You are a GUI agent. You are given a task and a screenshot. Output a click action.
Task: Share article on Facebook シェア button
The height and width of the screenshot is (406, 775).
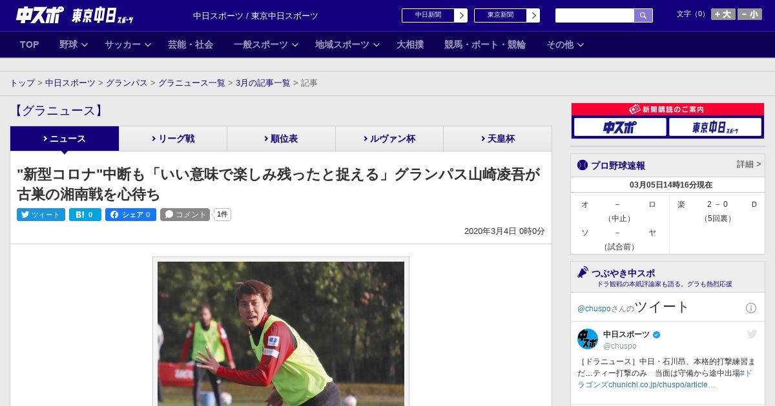pos(130,215)
